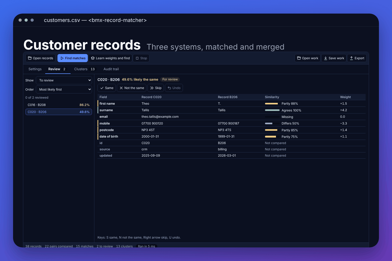Select the C016 · B208 pair
392x261 pixels.
click(x=59, y=105)
